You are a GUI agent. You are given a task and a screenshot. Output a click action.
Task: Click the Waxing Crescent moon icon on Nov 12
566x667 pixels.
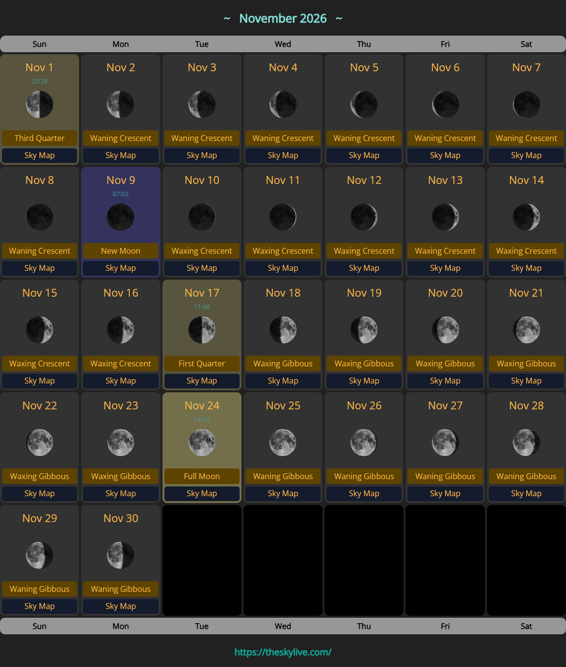coord(364,217)
